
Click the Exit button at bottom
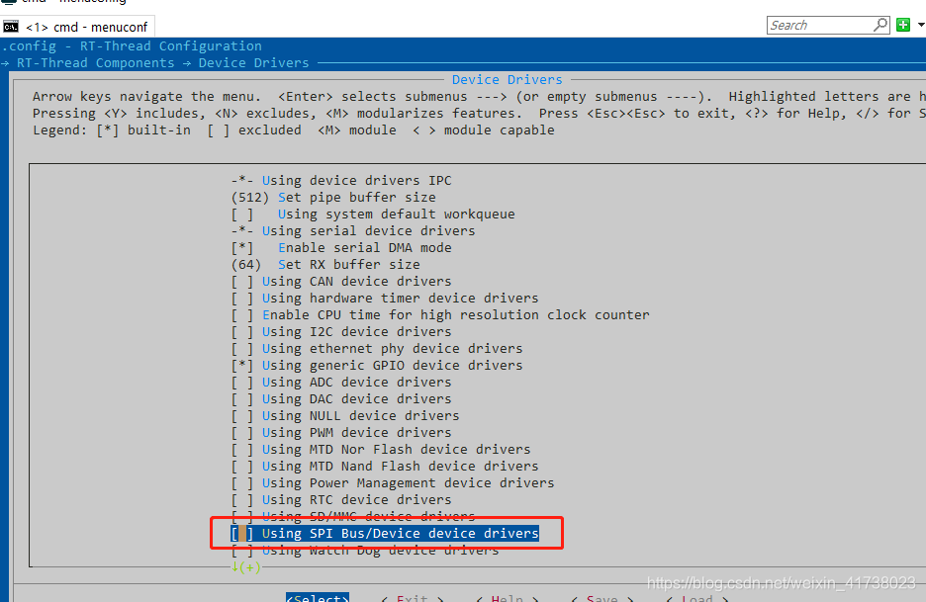(413, 597)
